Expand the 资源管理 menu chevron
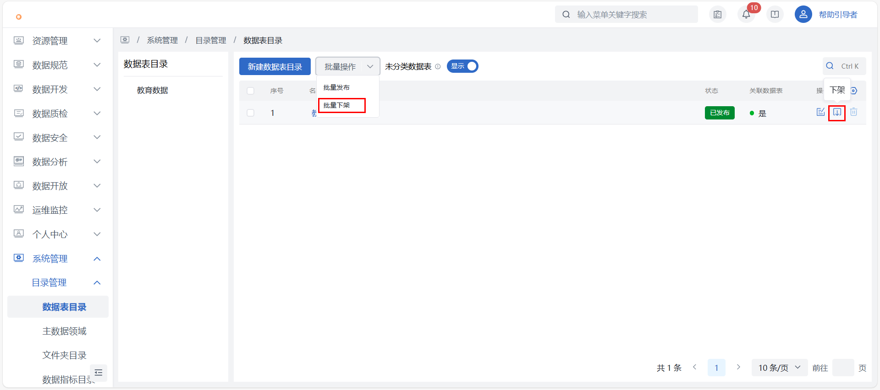Image resolution: width=880 pixels, height=390 pixels. tap(97, 41)
